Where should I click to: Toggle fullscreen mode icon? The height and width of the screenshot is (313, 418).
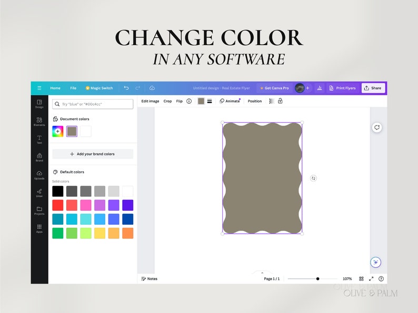(371, 279)
